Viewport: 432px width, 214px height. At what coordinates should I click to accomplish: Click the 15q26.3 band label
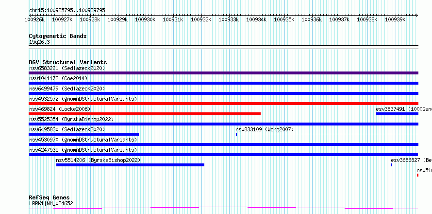(x=39, y=42)
